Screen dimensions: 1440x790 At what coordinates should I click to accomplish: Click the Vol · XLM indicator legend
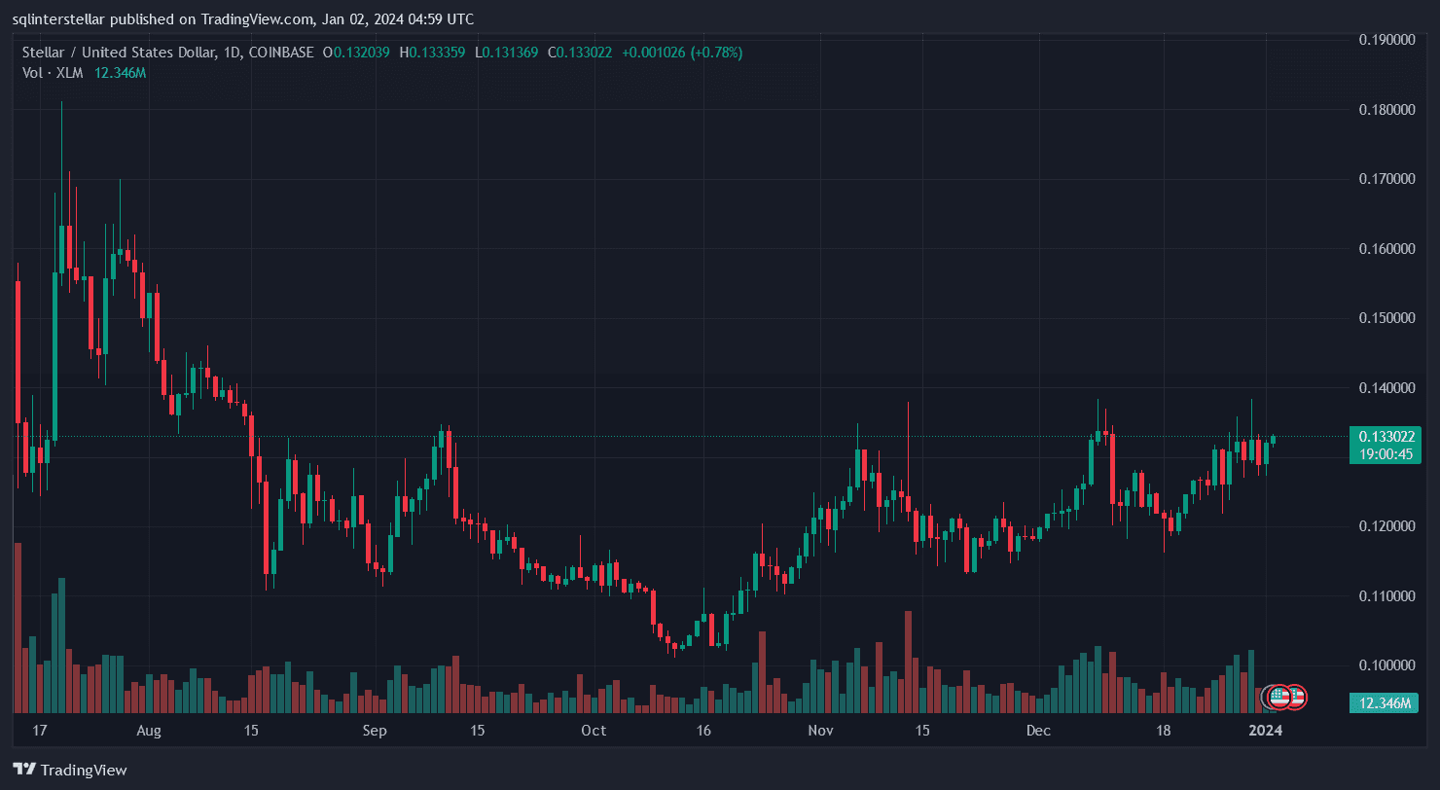pyautogui.click(x=54, y=72)
